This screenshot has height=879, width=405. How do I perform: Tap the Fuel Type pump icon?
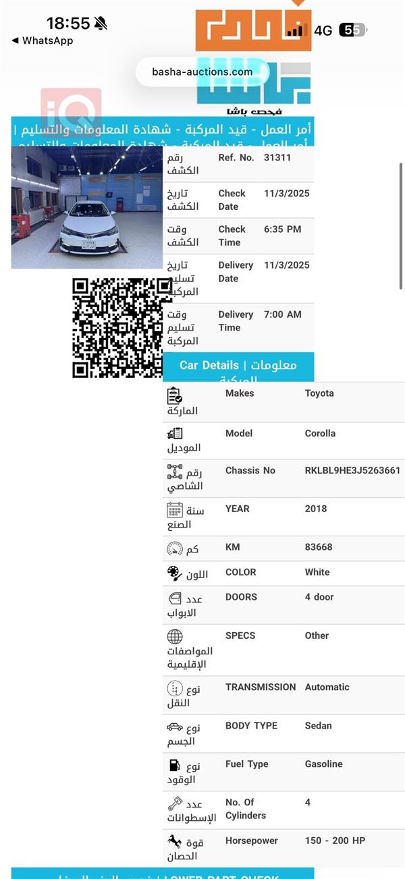pos(175,765)
